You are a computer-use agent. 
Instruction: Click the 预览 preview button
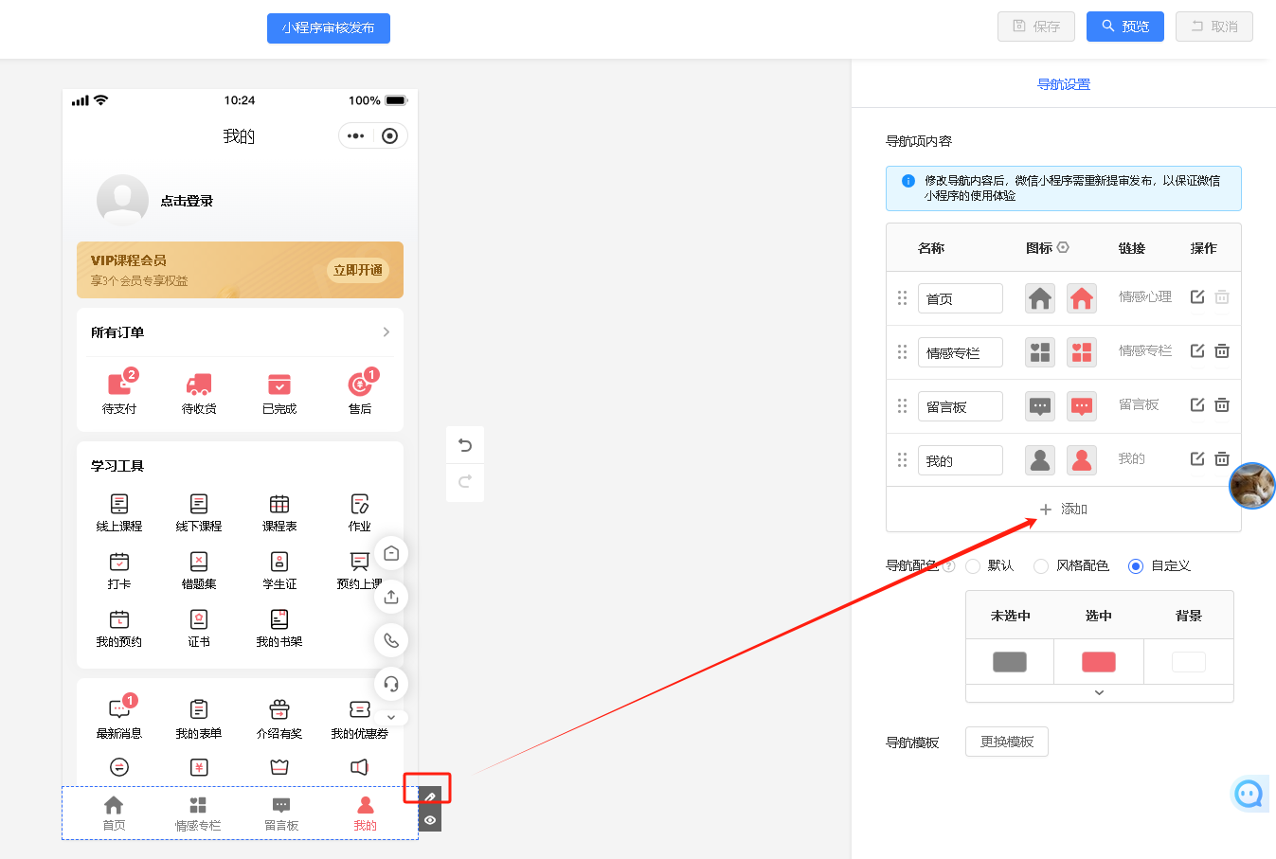tap(1125, 27)
